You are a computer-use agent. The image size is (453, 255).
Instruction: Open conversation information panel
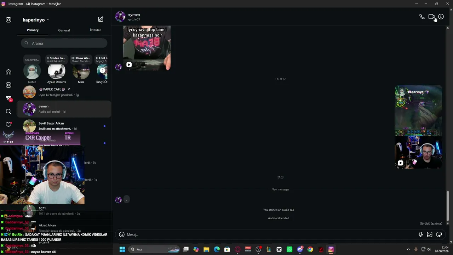point(441,17)
